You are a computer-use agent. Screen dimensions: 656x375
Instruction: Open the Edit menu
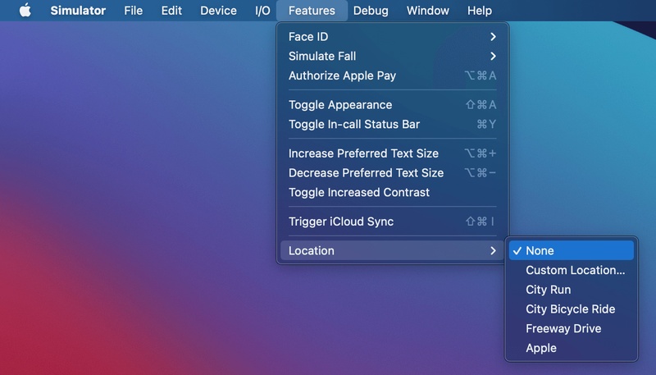click(x=171, y=11)
